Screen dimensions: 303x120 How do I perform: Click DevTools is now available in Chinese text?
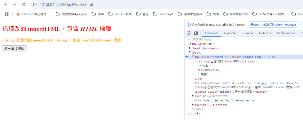(x=218, y=25)
